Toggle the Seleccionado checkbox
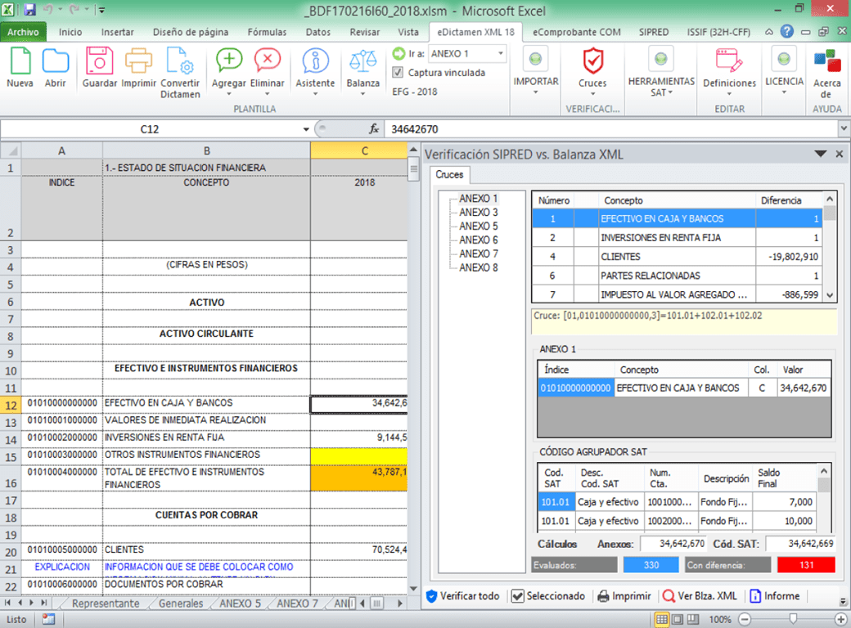Image resolution: width=851 pixels, height=628 pixels. coord(518,595)
